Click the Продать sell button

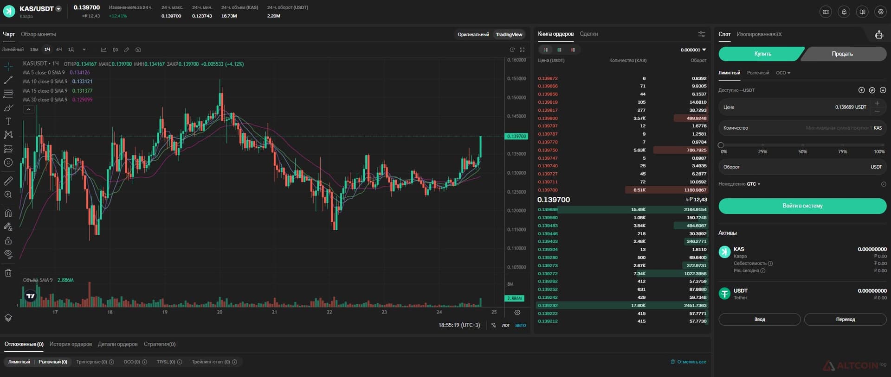point(842,54)
